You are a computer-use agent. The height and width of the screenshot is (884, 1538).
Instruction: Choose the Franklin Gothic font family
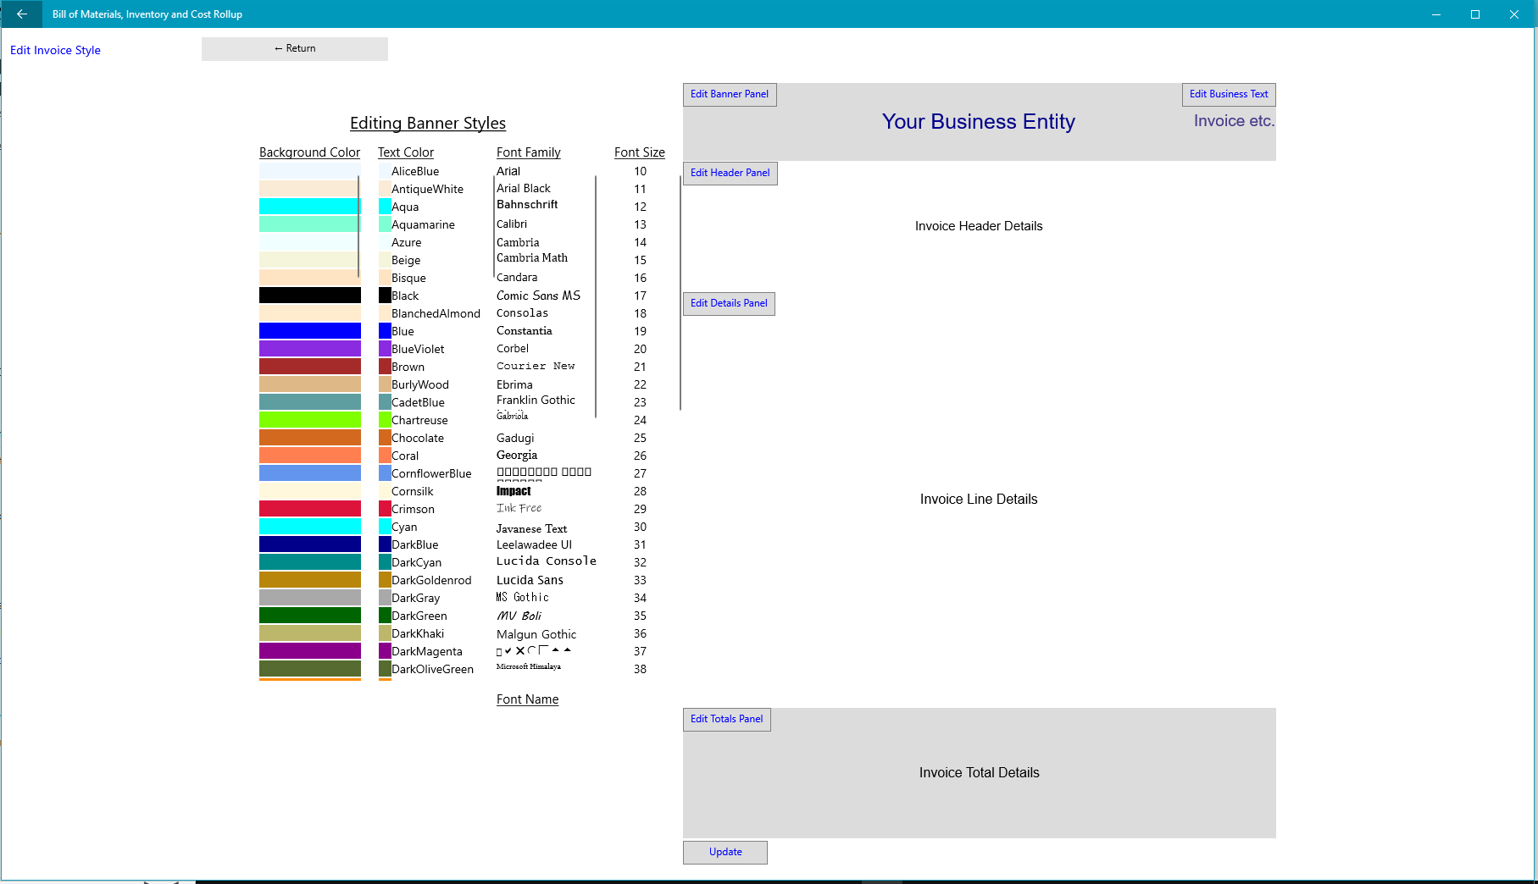[x=536, y=400]
